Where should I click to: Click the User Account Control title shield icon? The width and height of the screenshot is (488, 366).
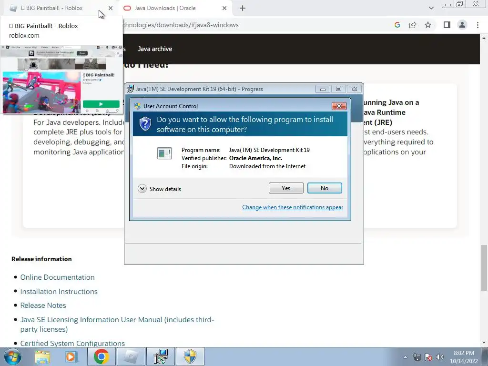138,106
